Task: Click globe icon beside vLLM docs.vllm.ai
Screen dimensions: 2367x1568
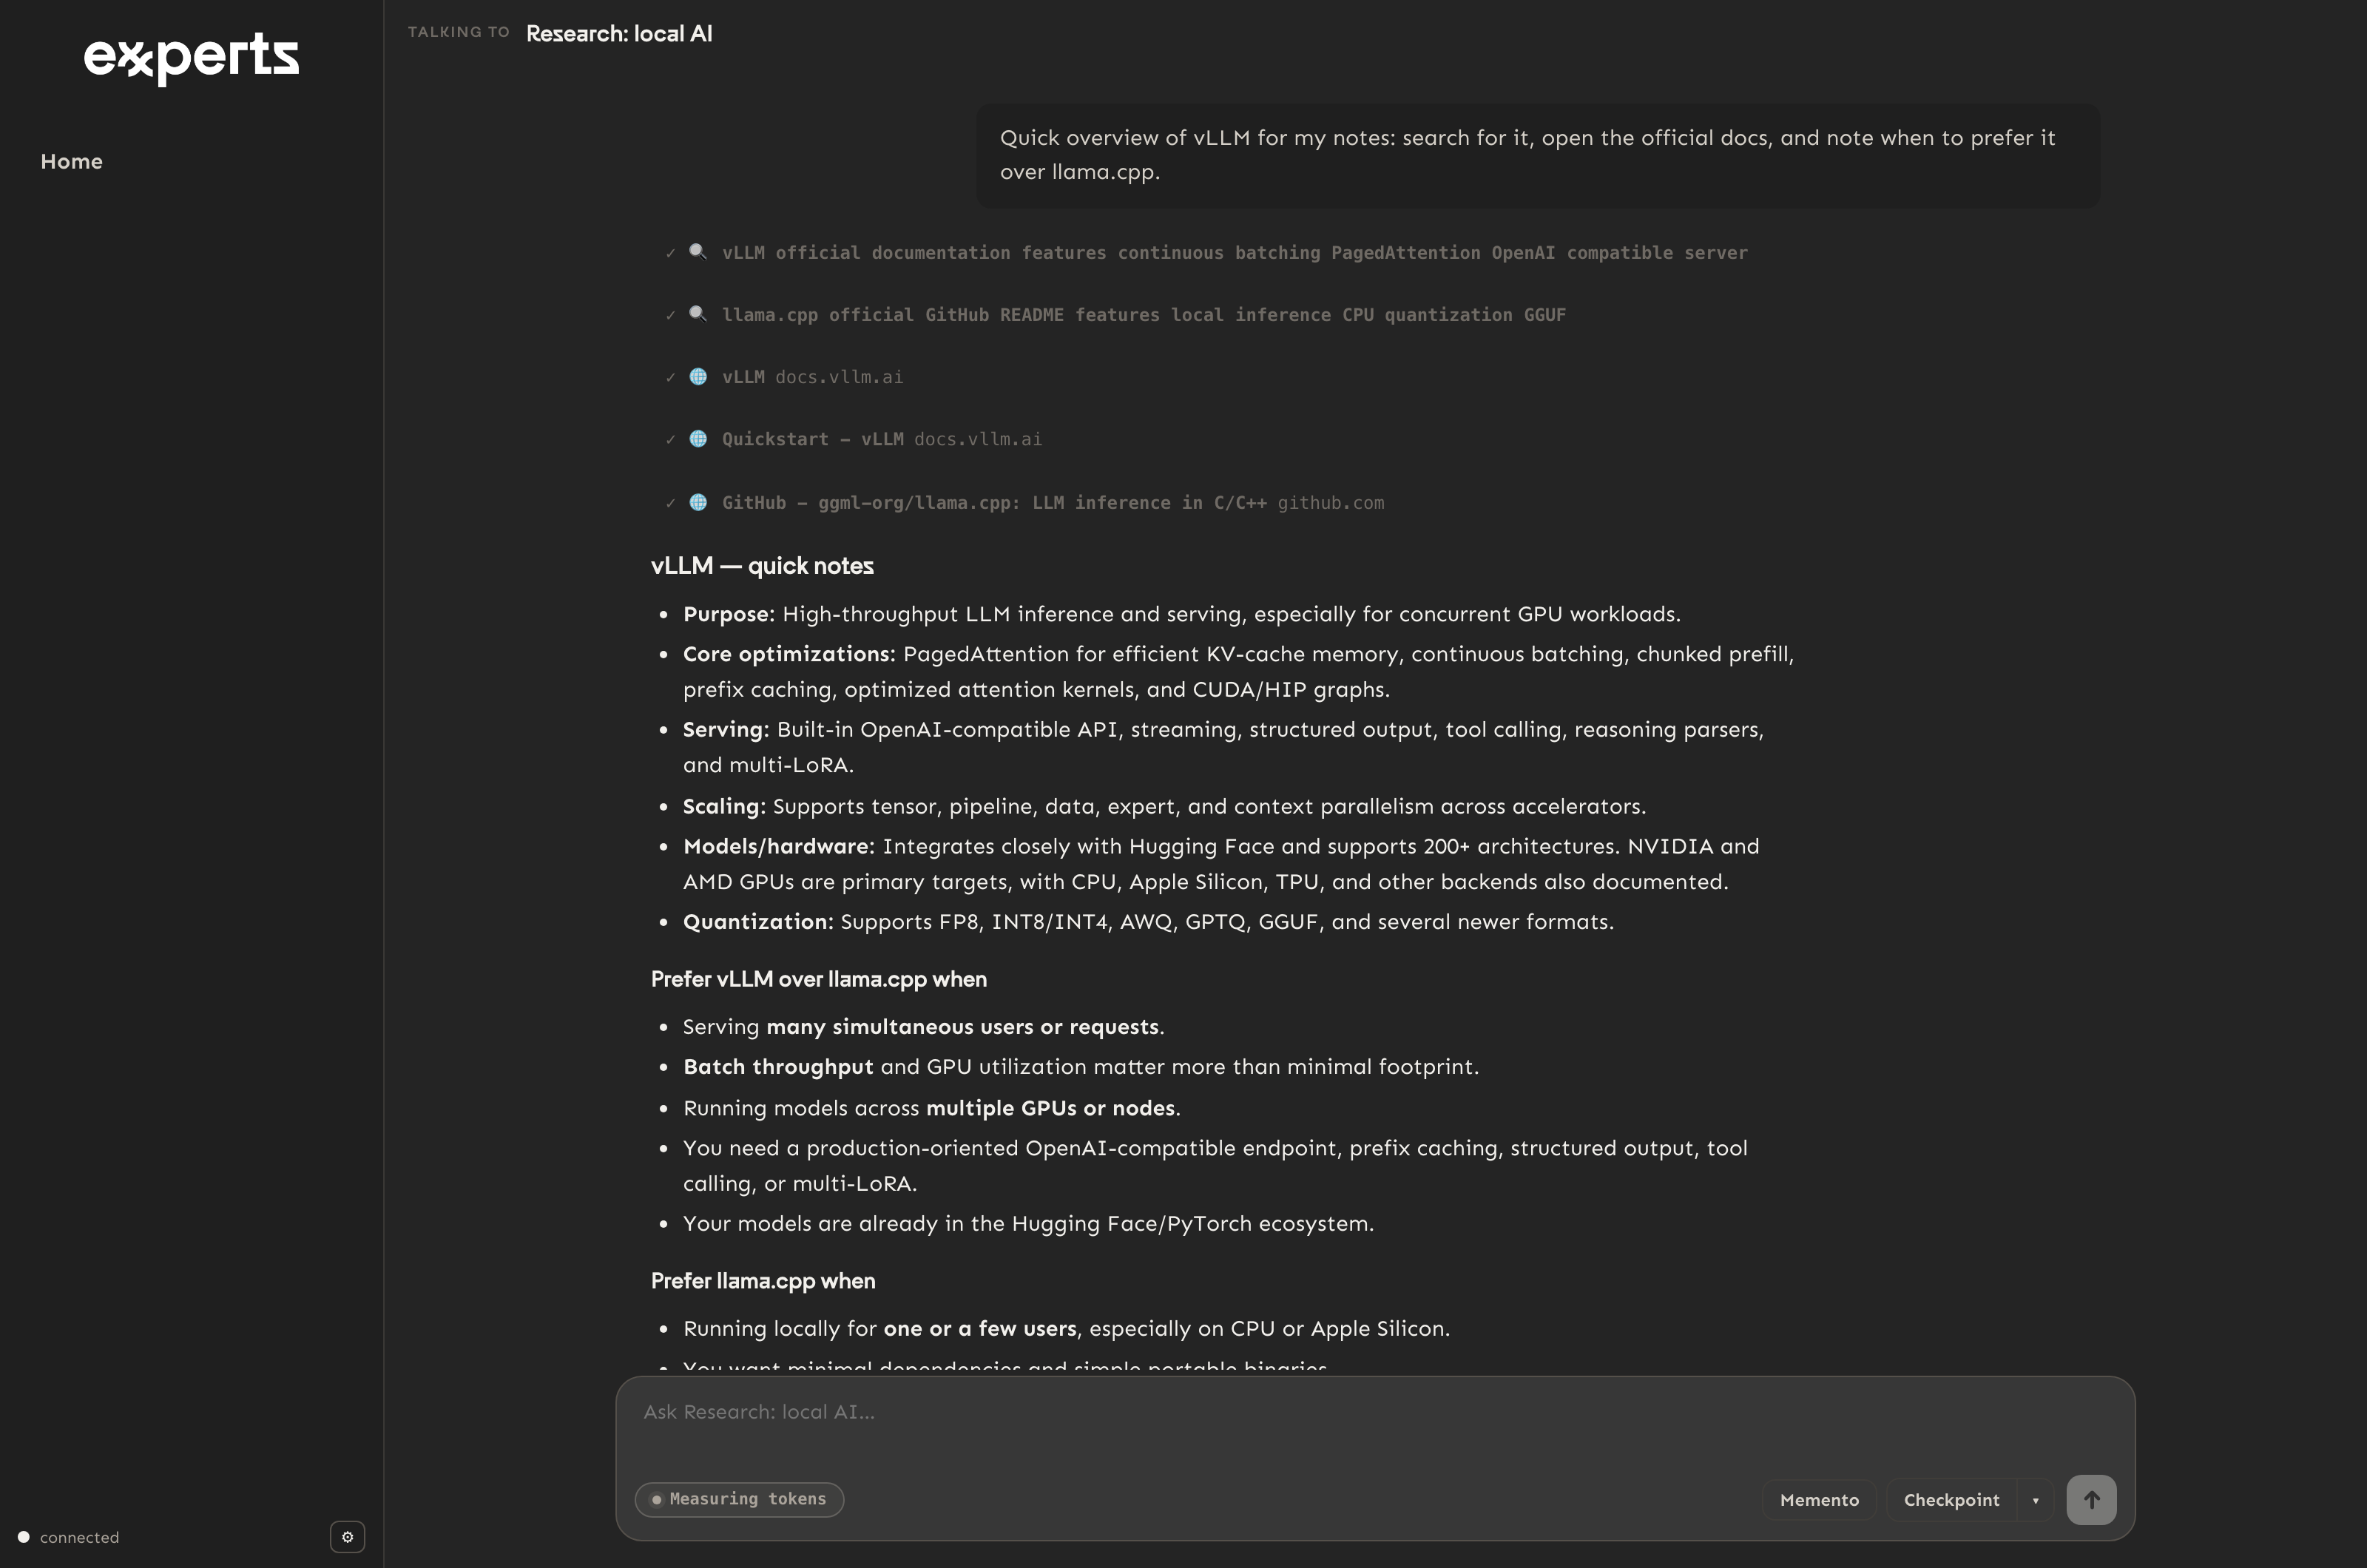Action: point(698,377)
